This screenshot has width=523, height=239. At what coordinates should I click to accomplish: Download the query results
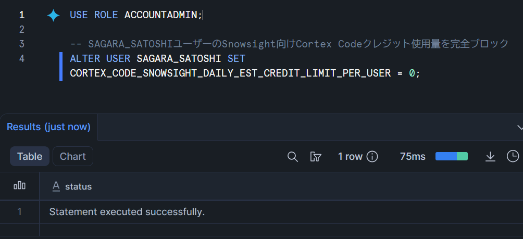(x=490, y=156)
